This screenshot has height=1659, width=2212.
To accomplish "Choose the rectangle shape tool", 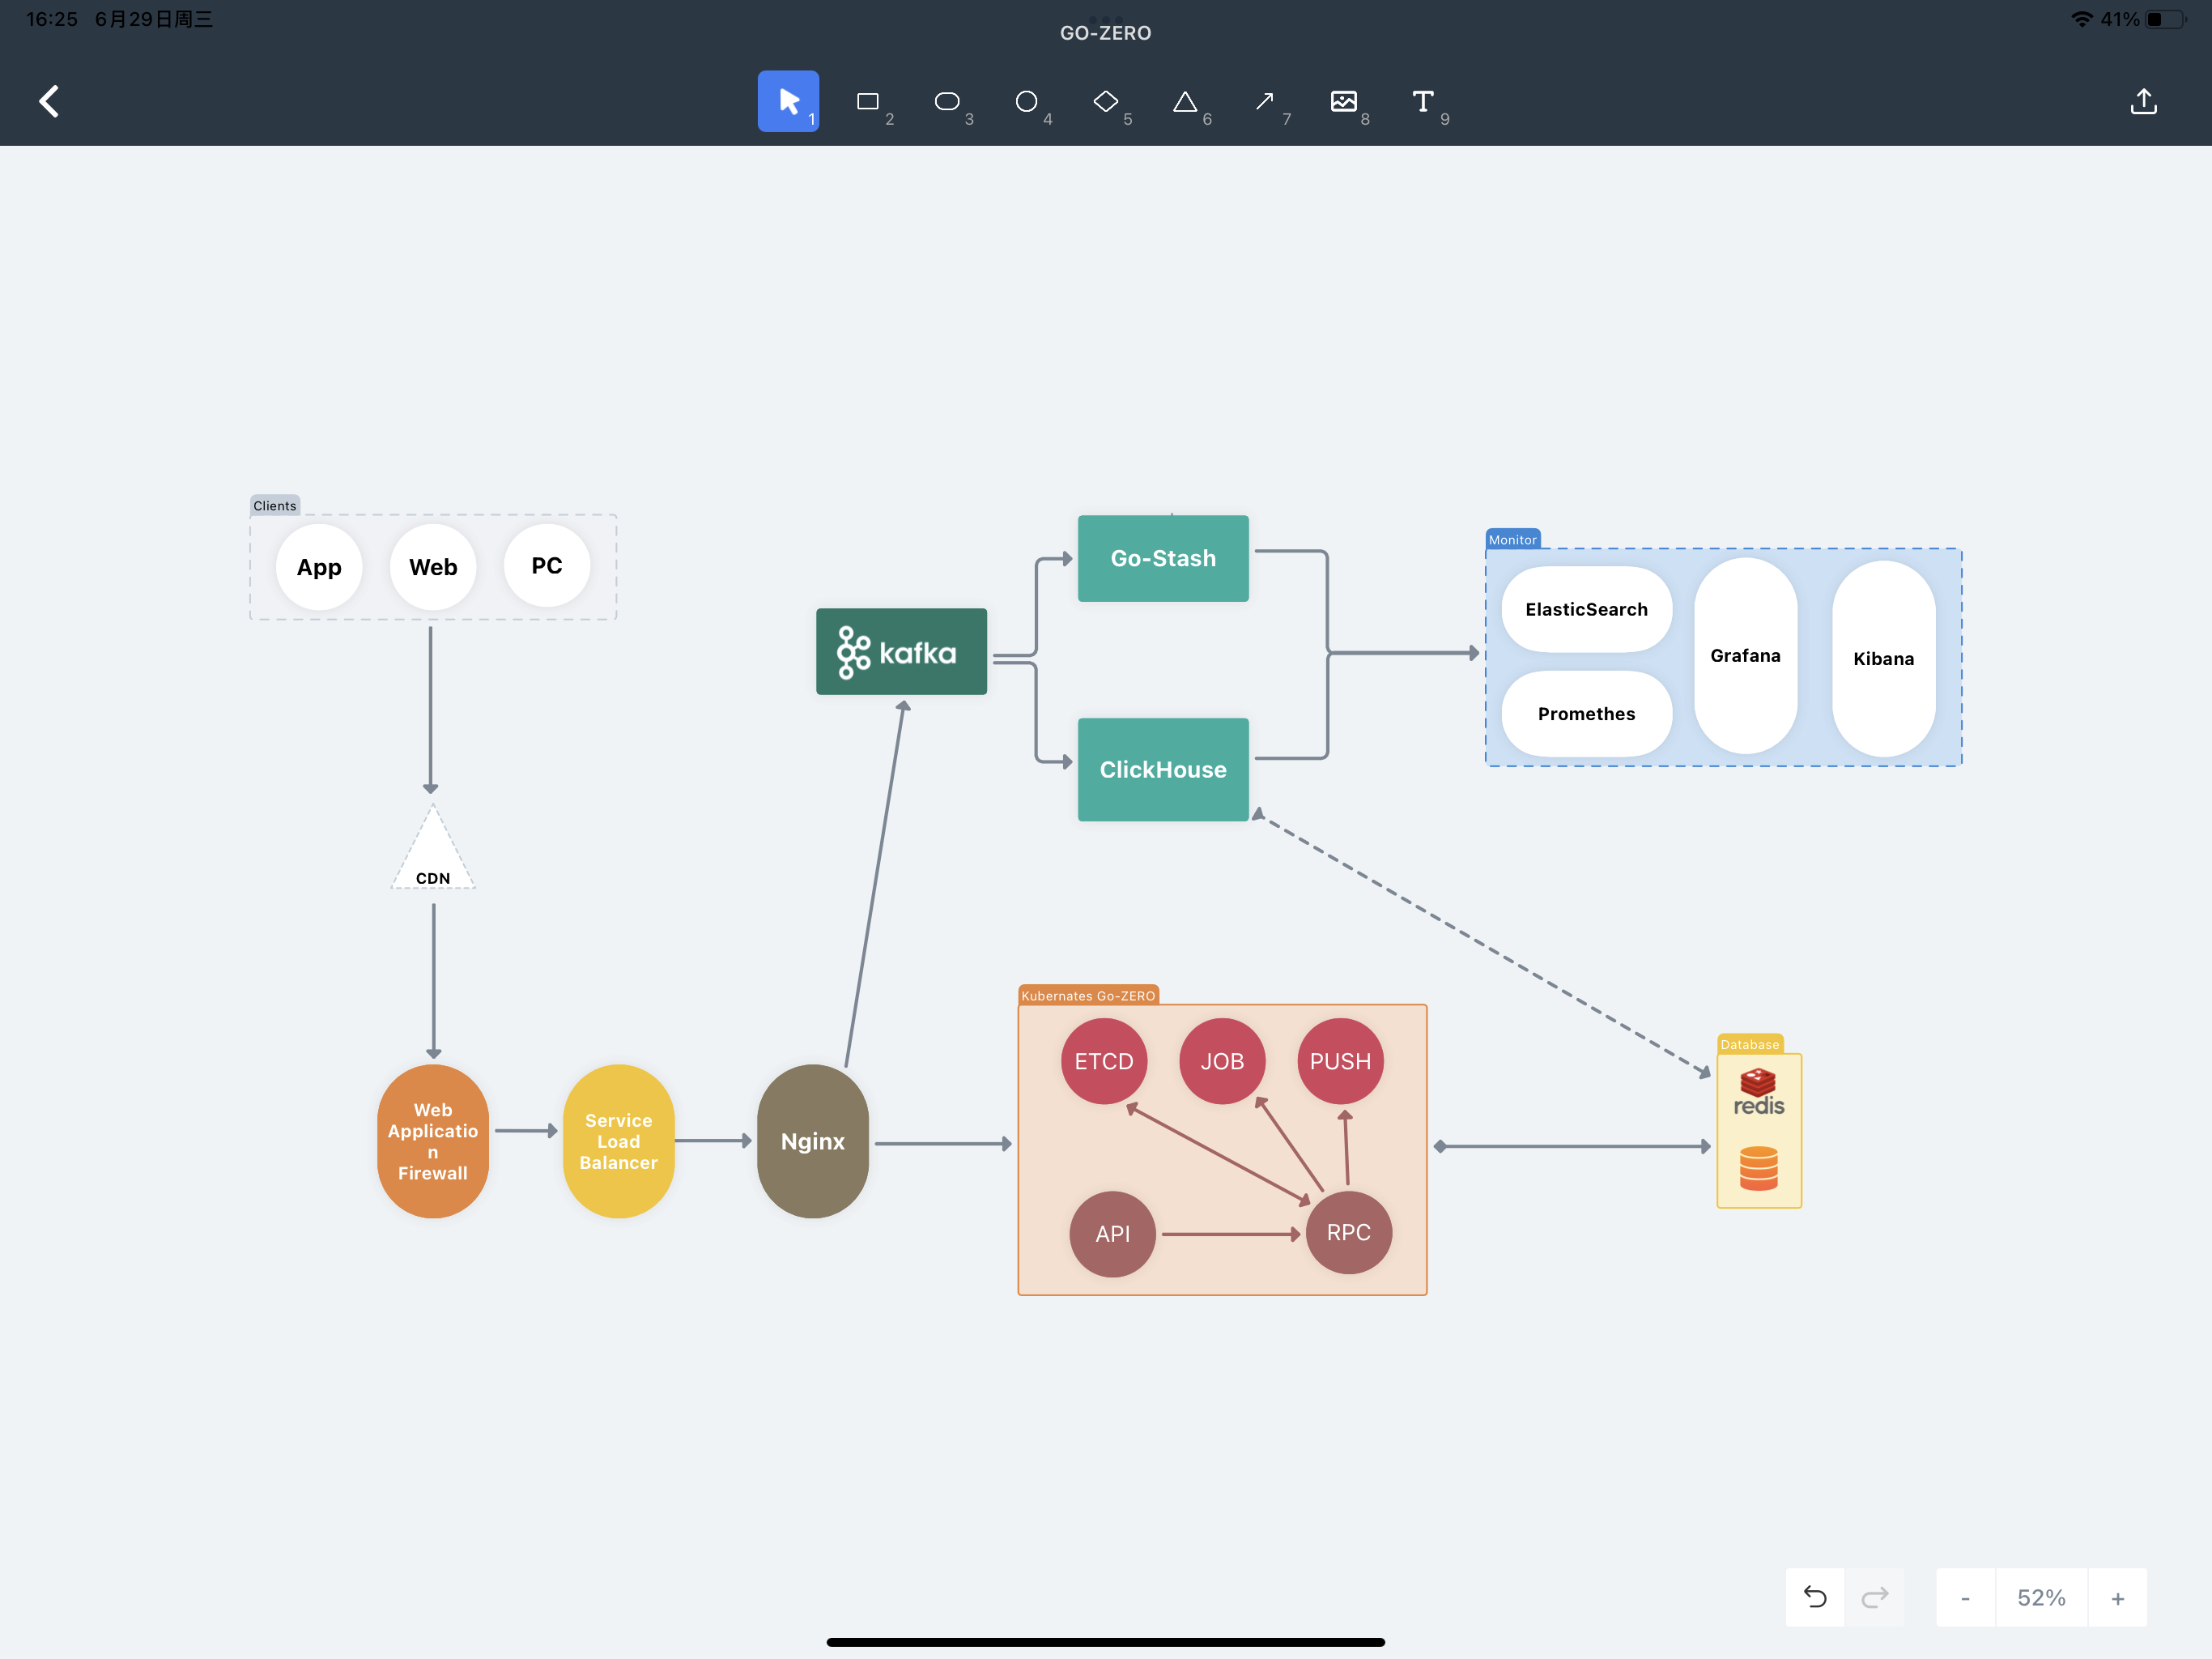I will coord(868,101).
